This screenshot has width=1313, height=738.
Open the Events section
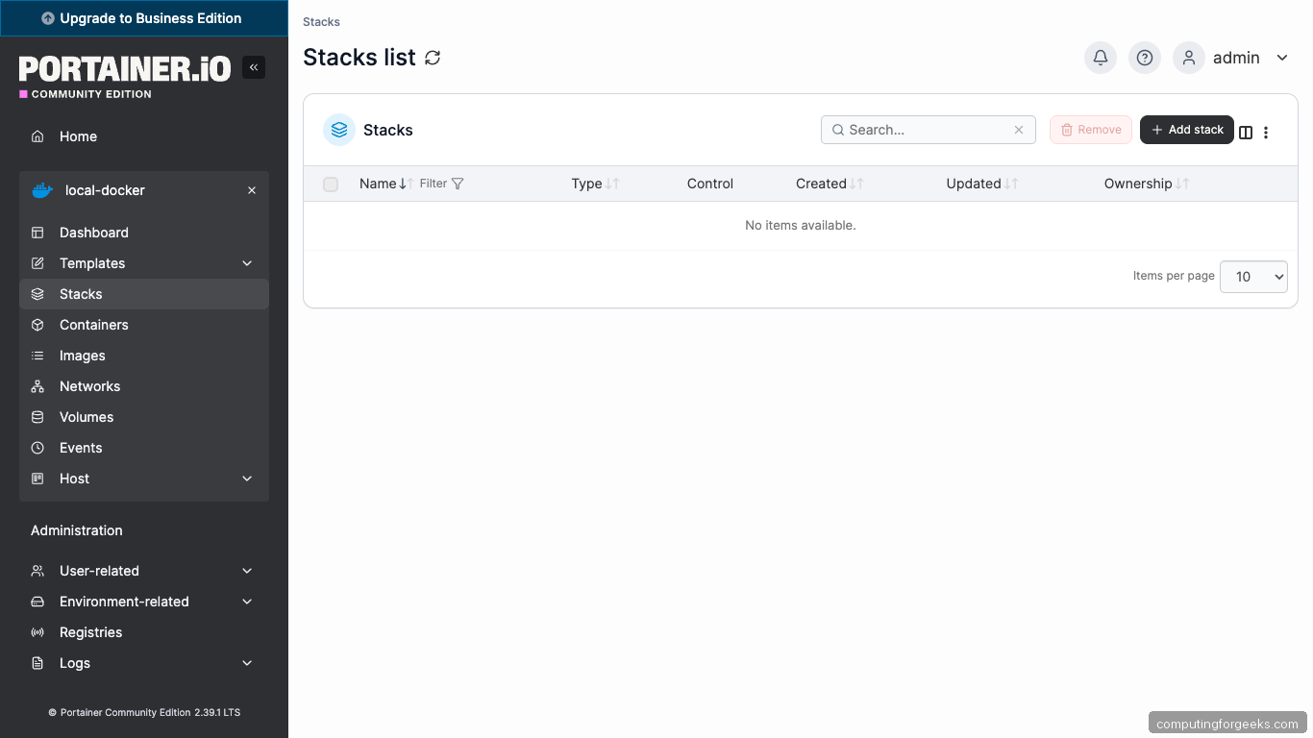click(x=82, y=448)
